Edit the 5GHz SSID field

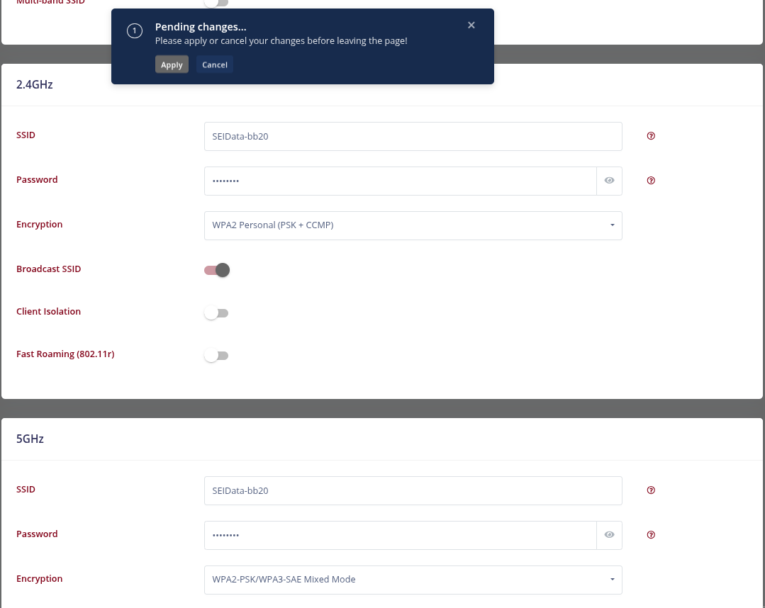[413, 490]
